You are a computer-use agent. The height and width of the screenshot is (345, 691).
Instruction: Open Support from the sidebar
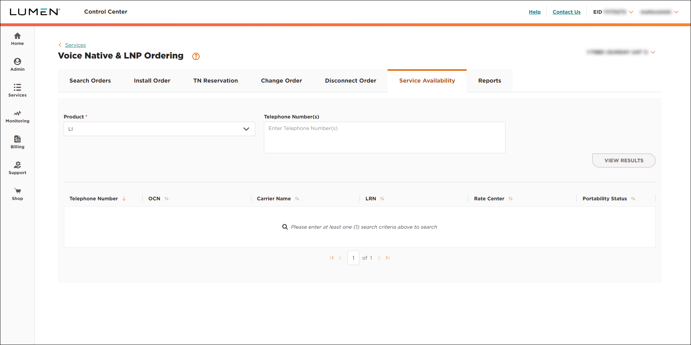[x=17, y=168]
